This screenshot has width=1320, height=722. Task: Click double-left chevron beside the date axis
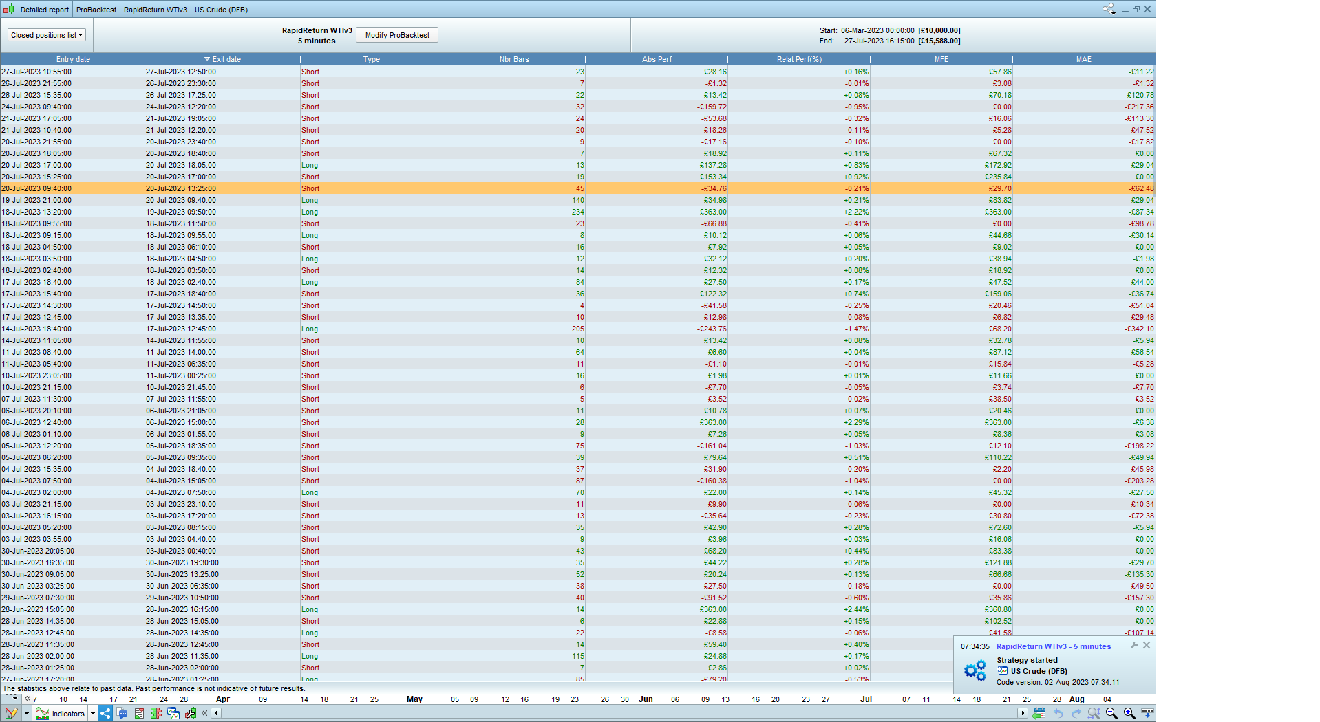(x=28, y=699)
